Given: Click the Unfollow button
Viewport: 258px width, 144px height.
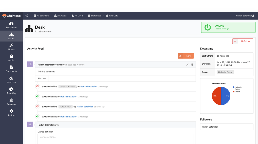Looking at the screenshot, I should [243, 41].
